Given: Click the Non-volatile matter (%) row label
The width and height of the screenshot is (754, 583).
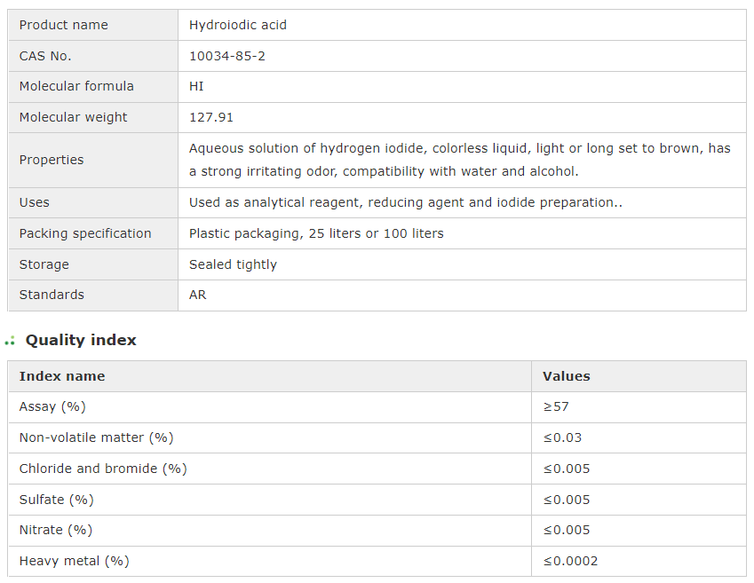Looking at the screenshot, I should [96, 437].
